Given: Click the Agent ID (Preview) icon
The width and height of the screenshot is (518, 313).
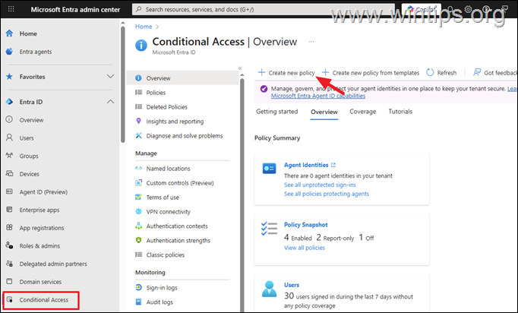Looking at the screenshot, I should 9,191.
